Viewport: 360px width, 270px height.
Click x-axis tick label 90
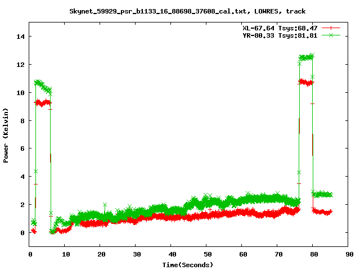click(x=349, y=254)
